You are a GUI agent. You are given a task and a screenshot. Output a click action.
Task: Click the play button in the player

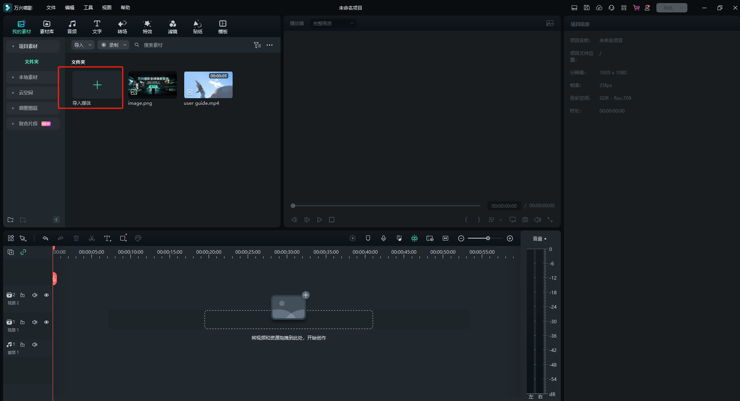(319, 220)
